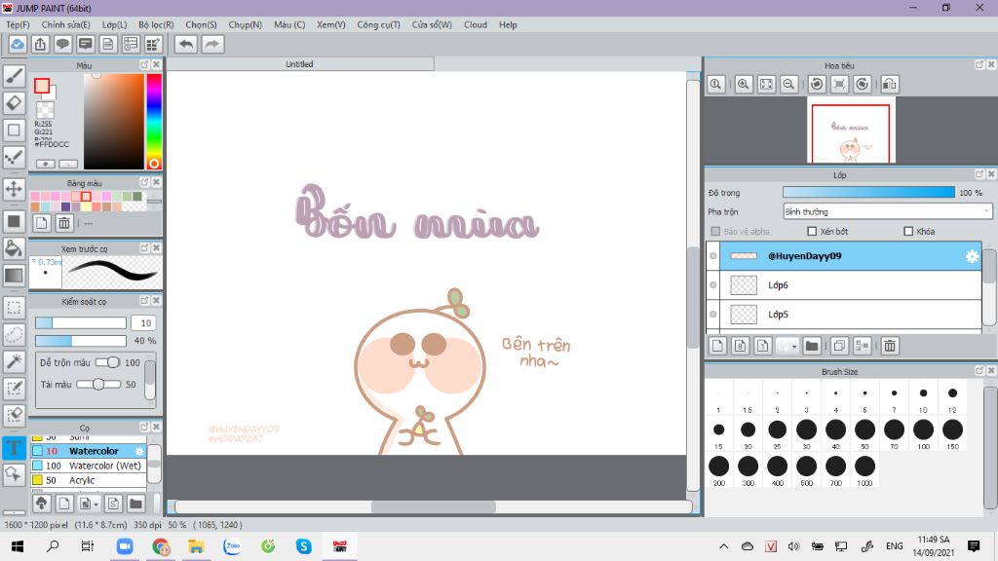Viewport: 998px width, 561px height.
Task: Delete the palette color with trash icon
Action: (x=64, y=223)
